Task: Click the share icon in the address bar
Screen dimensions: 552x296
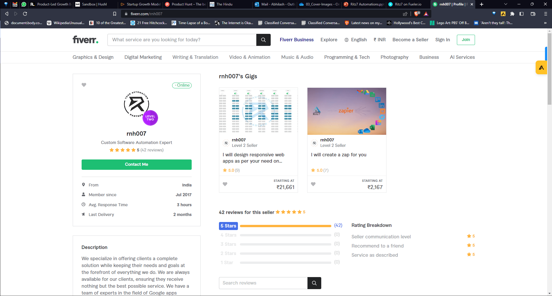Action: pos(405,14)
